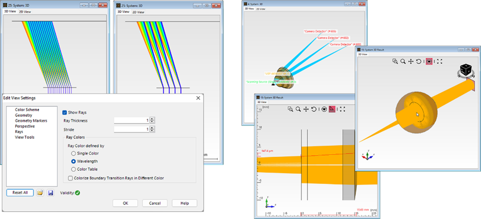Decrease Stride with the down arrow
The width and height of the screenshot is (481, 219).
152,131
